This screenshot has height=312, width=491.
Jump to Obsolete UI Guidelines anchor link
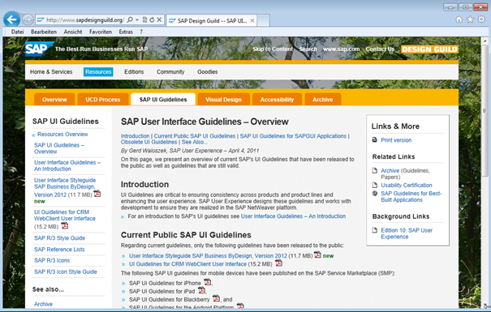click(149, 142)
